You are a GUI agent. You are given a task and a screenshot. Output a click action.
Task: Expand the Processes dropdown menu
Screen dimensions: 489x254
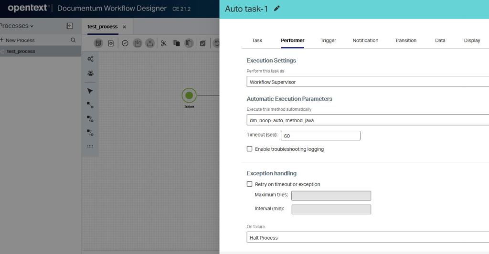(x=16, y=26)
